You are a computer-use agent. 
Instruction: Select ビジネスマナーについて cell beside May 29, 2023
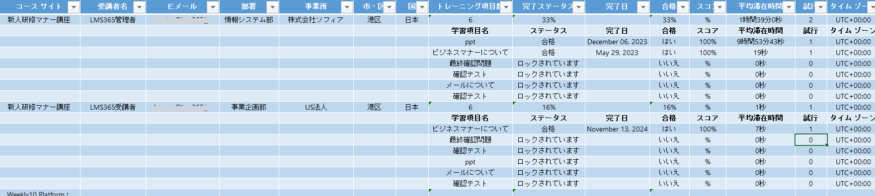pos(470,53)
